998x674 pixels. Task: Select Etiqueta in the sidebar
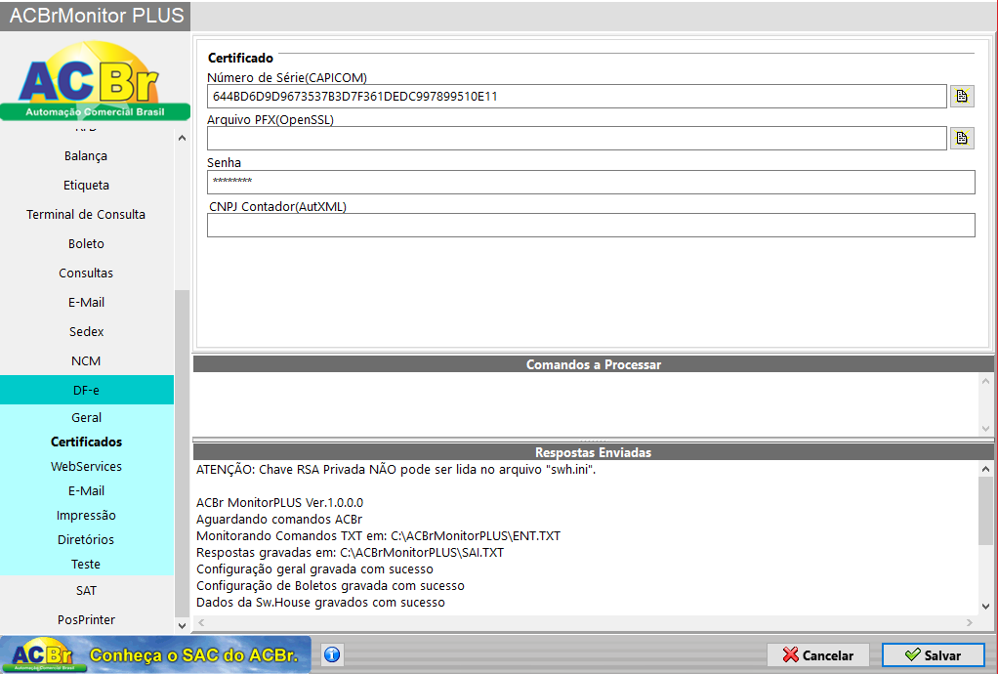tap(86, 186)
